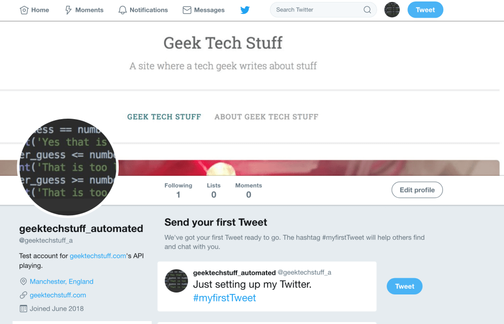Click the chain link icon beside geektechstuff.com
Screen dimensions: 504x324
pos(23,295)
